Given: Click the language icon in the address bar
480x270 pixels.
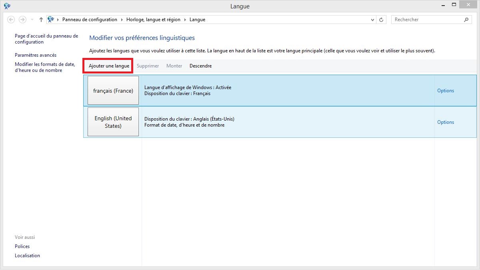Looking at the screenshot, I should [51, 20].
